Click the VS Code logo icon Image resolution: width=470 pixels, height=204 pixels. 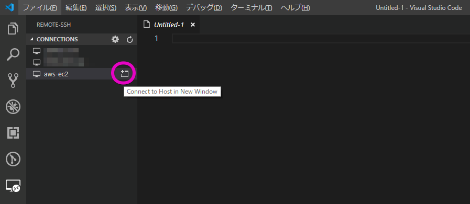(x=9, y=8)
